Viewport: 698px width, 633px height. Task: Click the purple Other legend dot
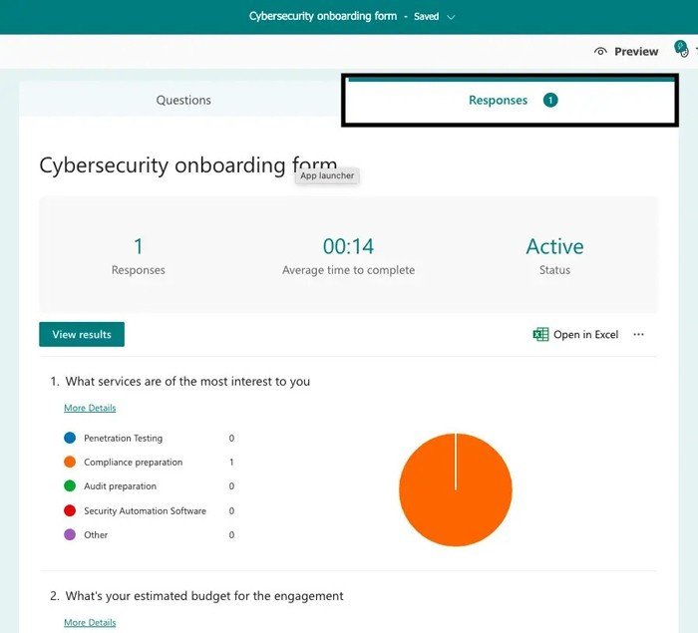tap(70, 535)
